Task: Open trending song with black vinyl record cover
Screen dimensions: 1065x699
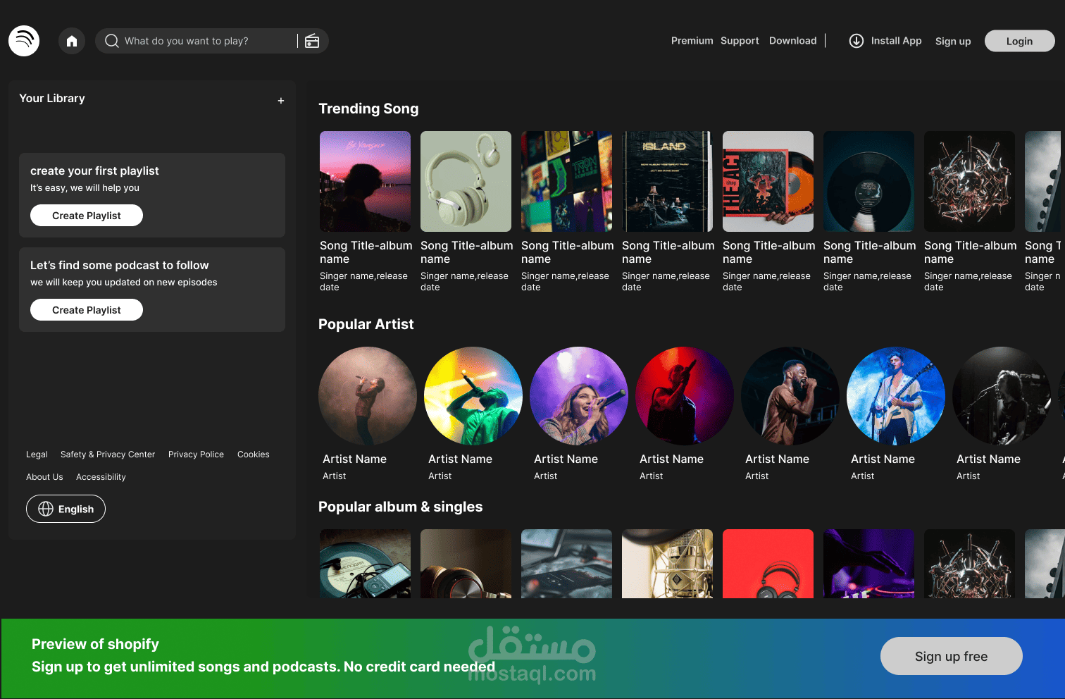Action: 868,182
